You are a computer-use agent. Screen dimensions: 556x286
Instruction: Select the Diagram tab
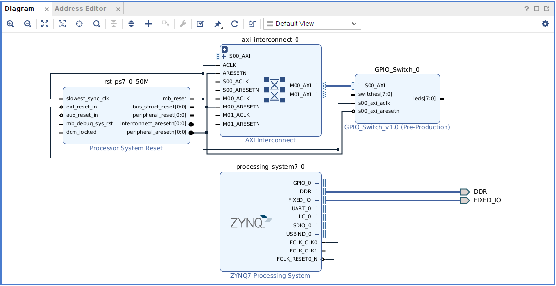[20, 9]
